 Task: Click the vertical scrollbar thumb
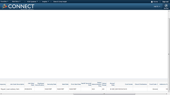click(x=169, y=54)
